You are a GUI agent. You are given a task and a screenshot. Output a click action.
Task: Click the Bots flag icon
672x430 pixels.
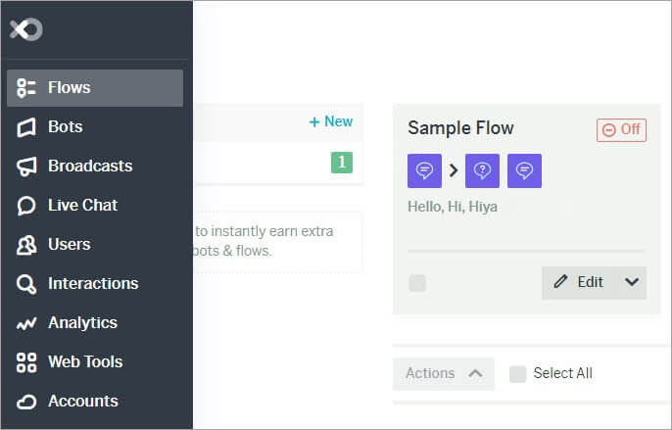coord(26,127)
